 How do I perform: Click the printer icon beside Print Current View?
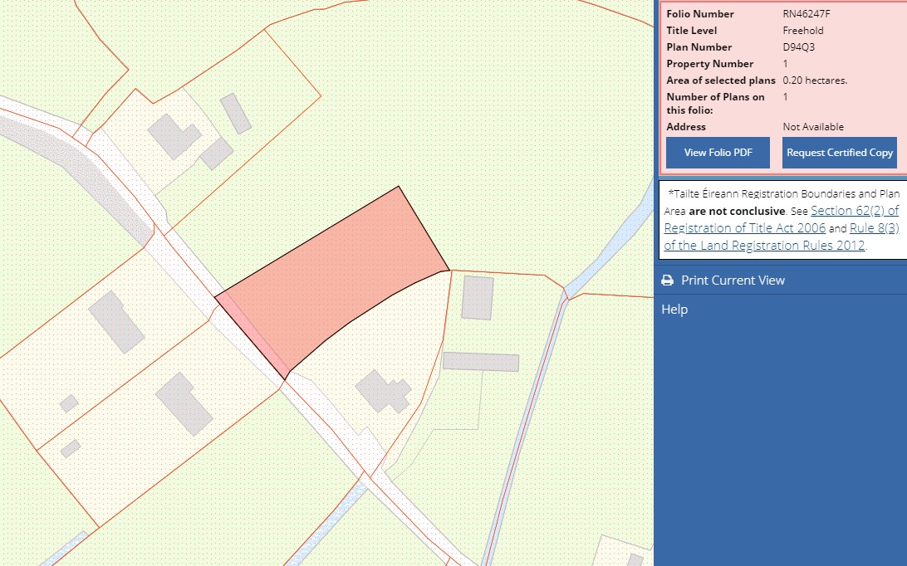[x=667, y=281]
